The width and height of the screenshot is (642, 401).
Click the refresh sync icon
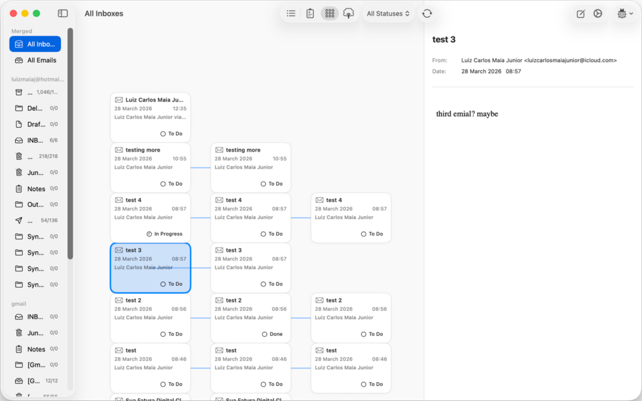coord(427,14)
